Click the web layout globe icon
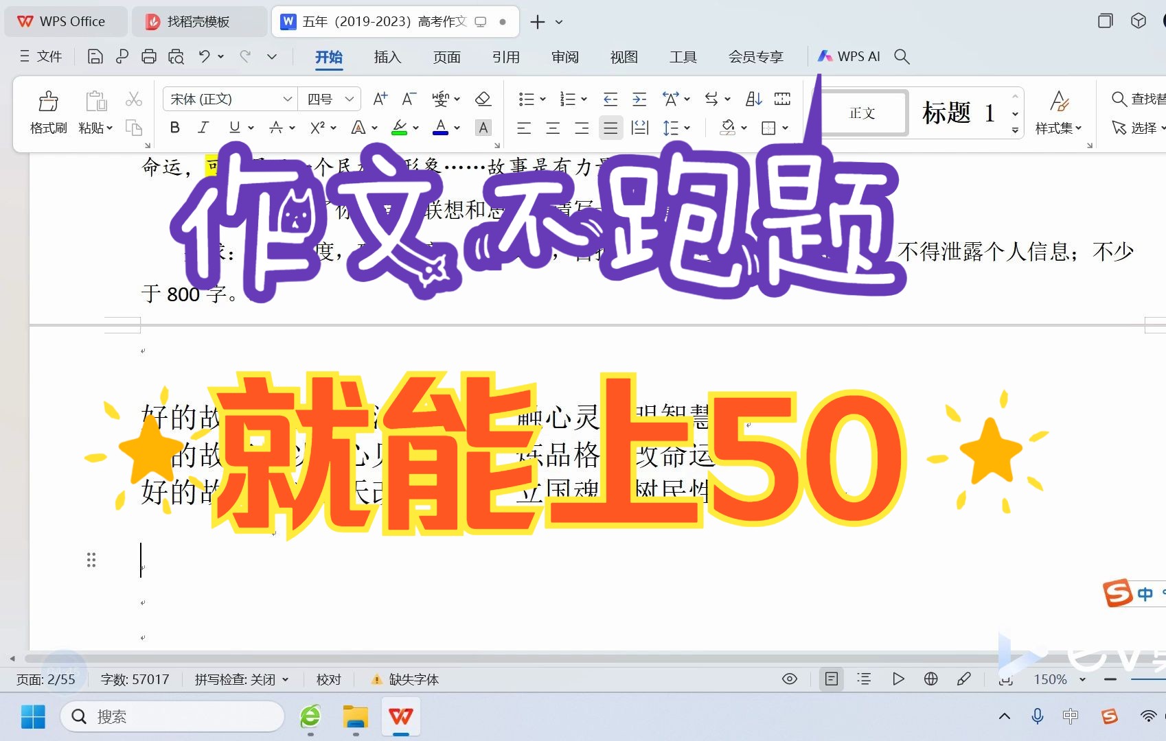This screenshot has height=741, width=1166. [x=930, y=679]
